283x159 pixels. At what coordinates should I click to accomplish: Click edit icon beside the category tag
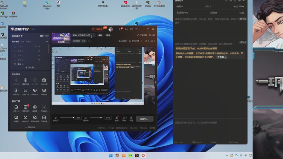89,41
